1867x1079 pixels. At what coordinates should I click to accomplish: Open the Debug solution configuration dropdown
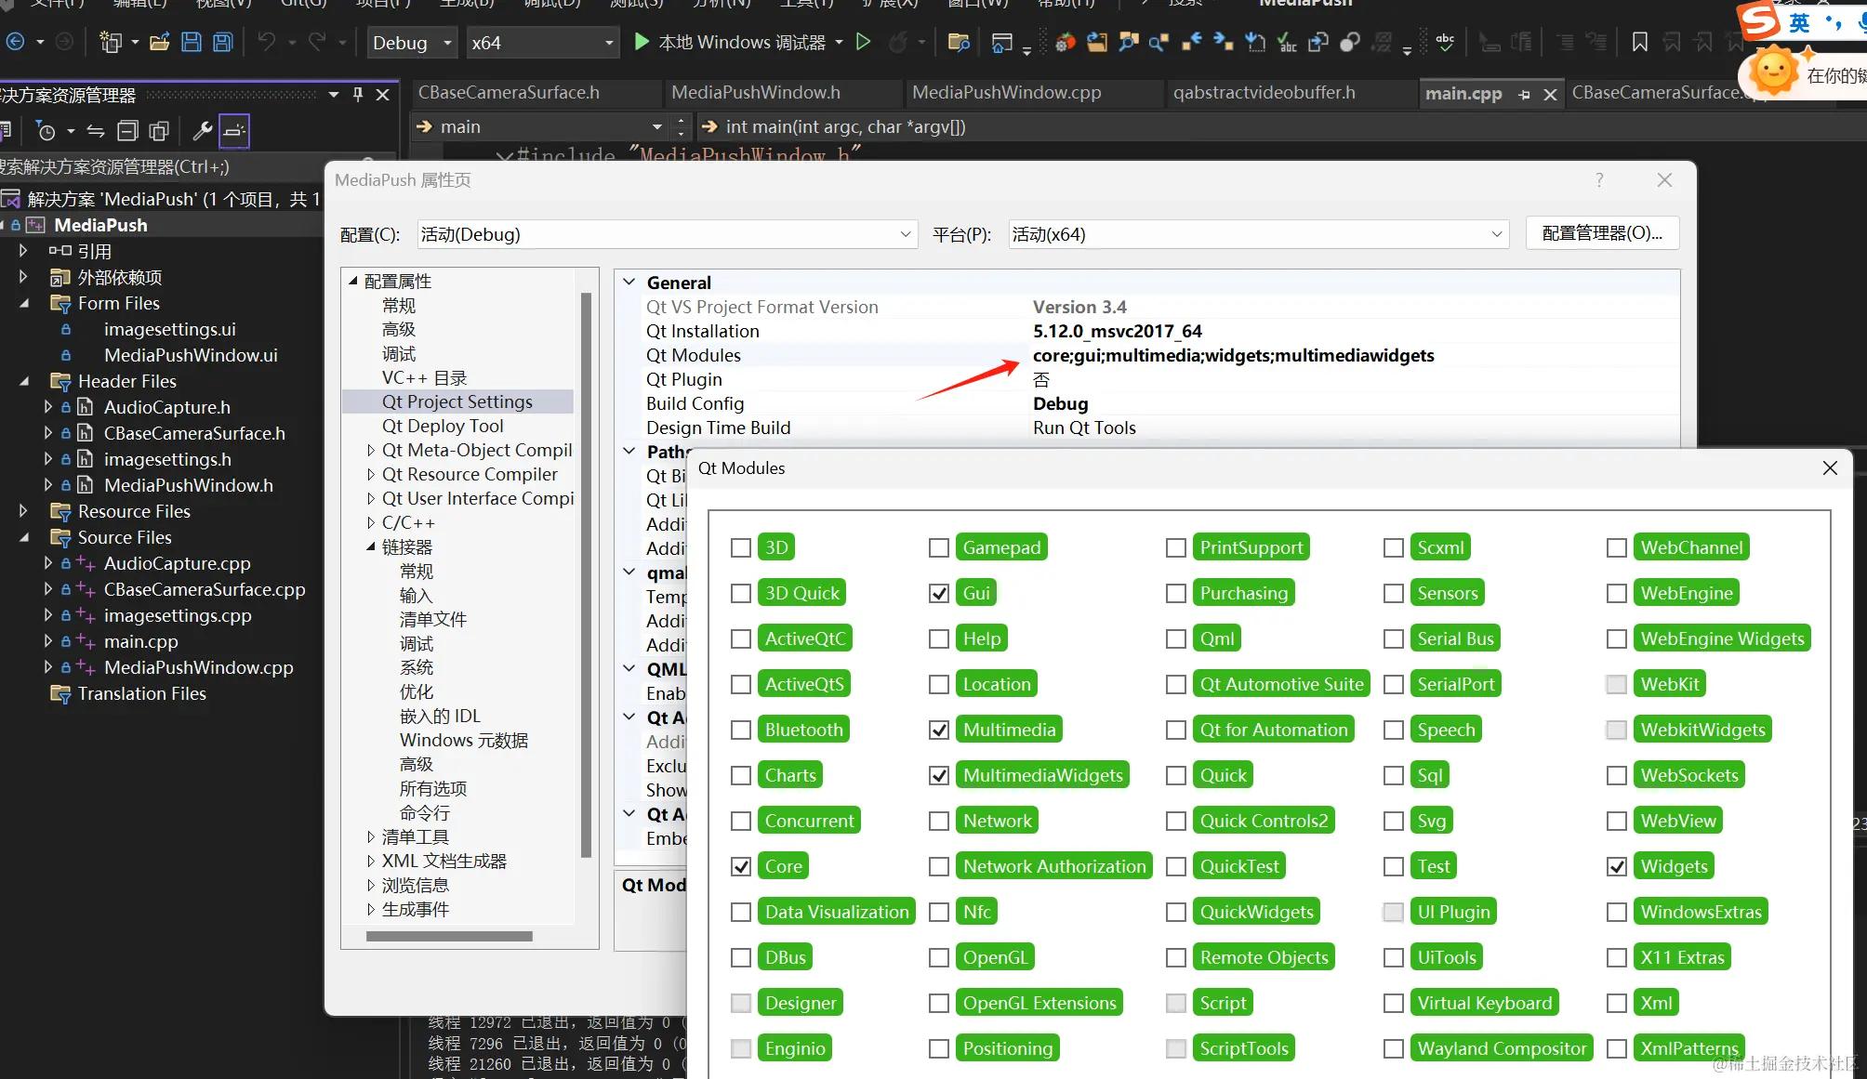(412, 42)
